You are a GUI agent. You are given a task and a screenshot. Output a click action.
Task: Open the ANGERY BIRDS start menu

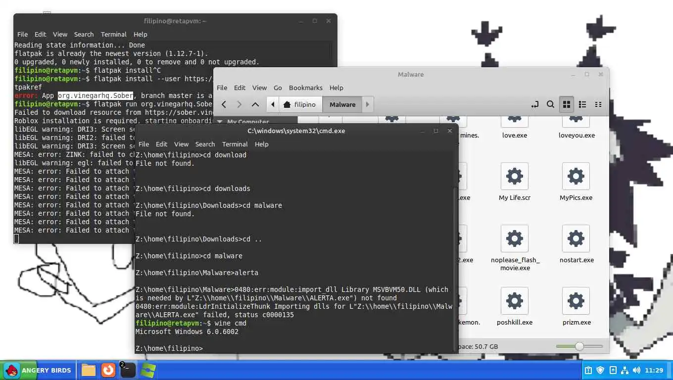coord(38,370)
